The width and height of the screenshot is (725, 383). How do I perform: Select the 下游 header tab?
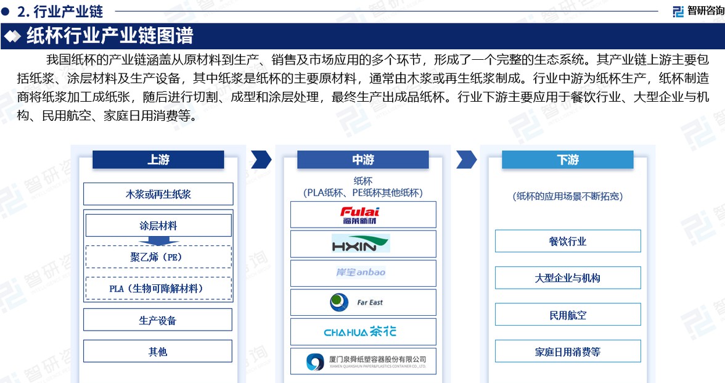568,160
